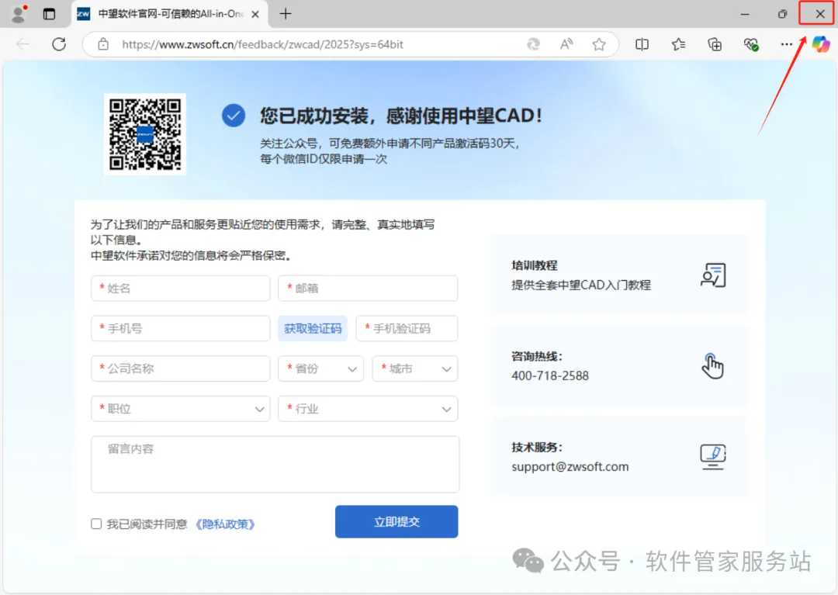
Task: Select the 中望软件官网 browser tab
Action: (169, 15)
